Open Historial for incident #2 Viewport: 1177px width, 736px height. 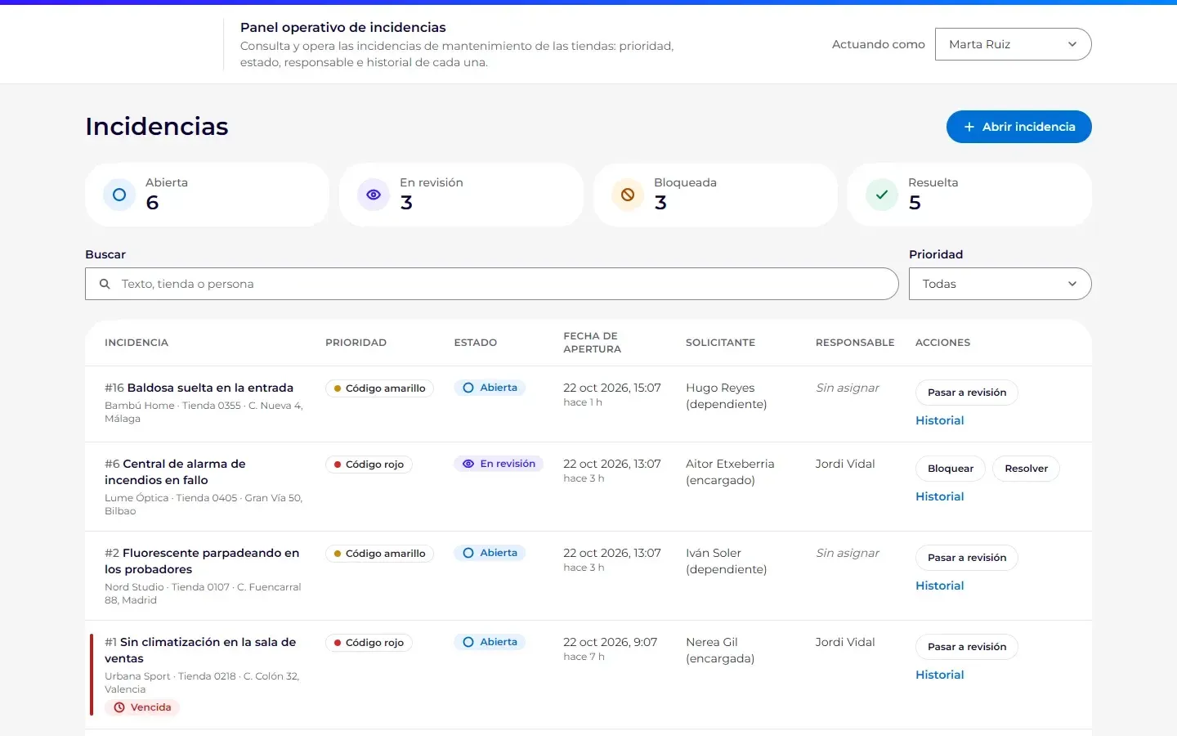[940, 586]
